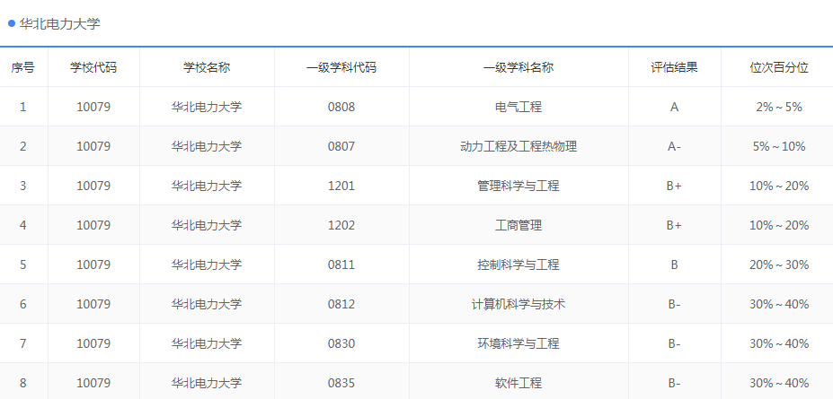
Task: Click school code 10079 in 管理科学与工程 row
Action: click(93, 186)
